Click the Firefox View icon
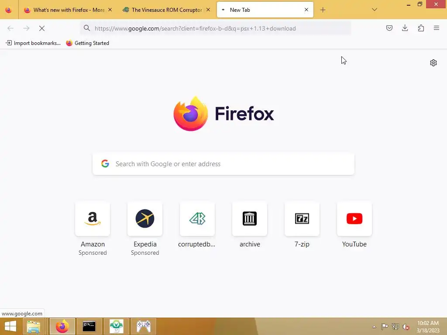 click(x=9, y=10)
